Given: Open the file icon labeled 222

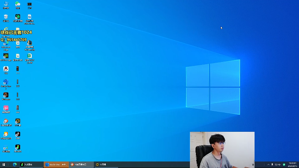Looking at the screenshot, I should [18, 83].
